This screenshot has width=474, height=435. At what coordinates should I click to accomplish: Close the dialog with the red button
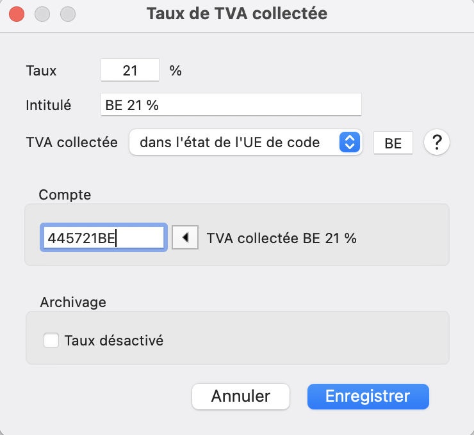click(17, 14)
